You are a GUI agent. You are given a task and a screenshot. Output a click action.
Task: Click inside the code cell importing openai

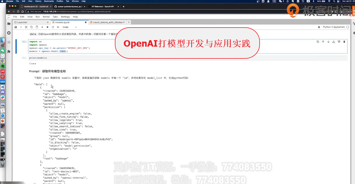[187, 46]
